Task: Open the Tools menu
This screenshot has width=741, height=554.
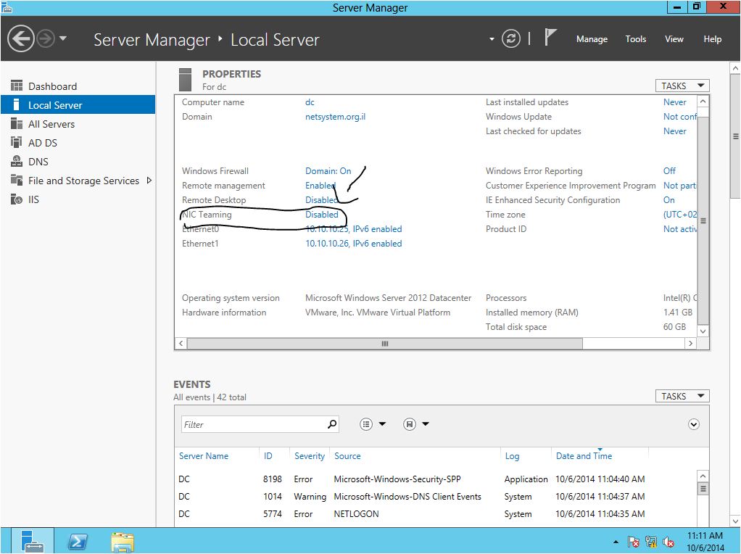Action: tap(636, 39)
